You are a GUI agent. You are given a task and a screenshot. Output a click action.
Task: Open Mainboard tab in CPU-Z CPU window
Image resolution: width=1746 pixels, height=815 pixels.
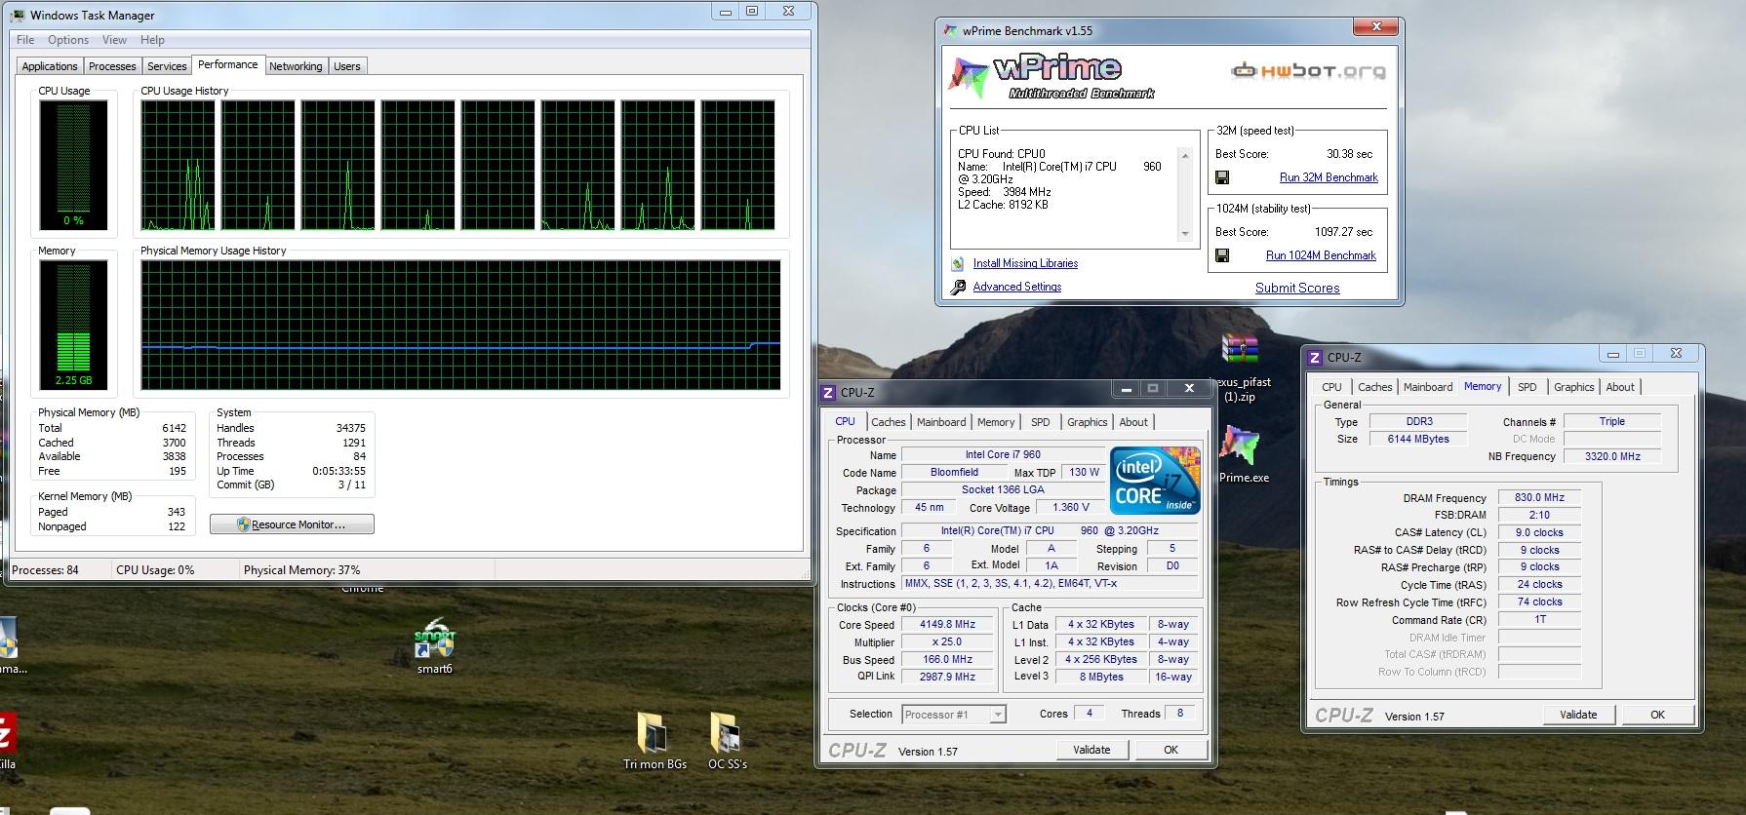click(941, 422)
